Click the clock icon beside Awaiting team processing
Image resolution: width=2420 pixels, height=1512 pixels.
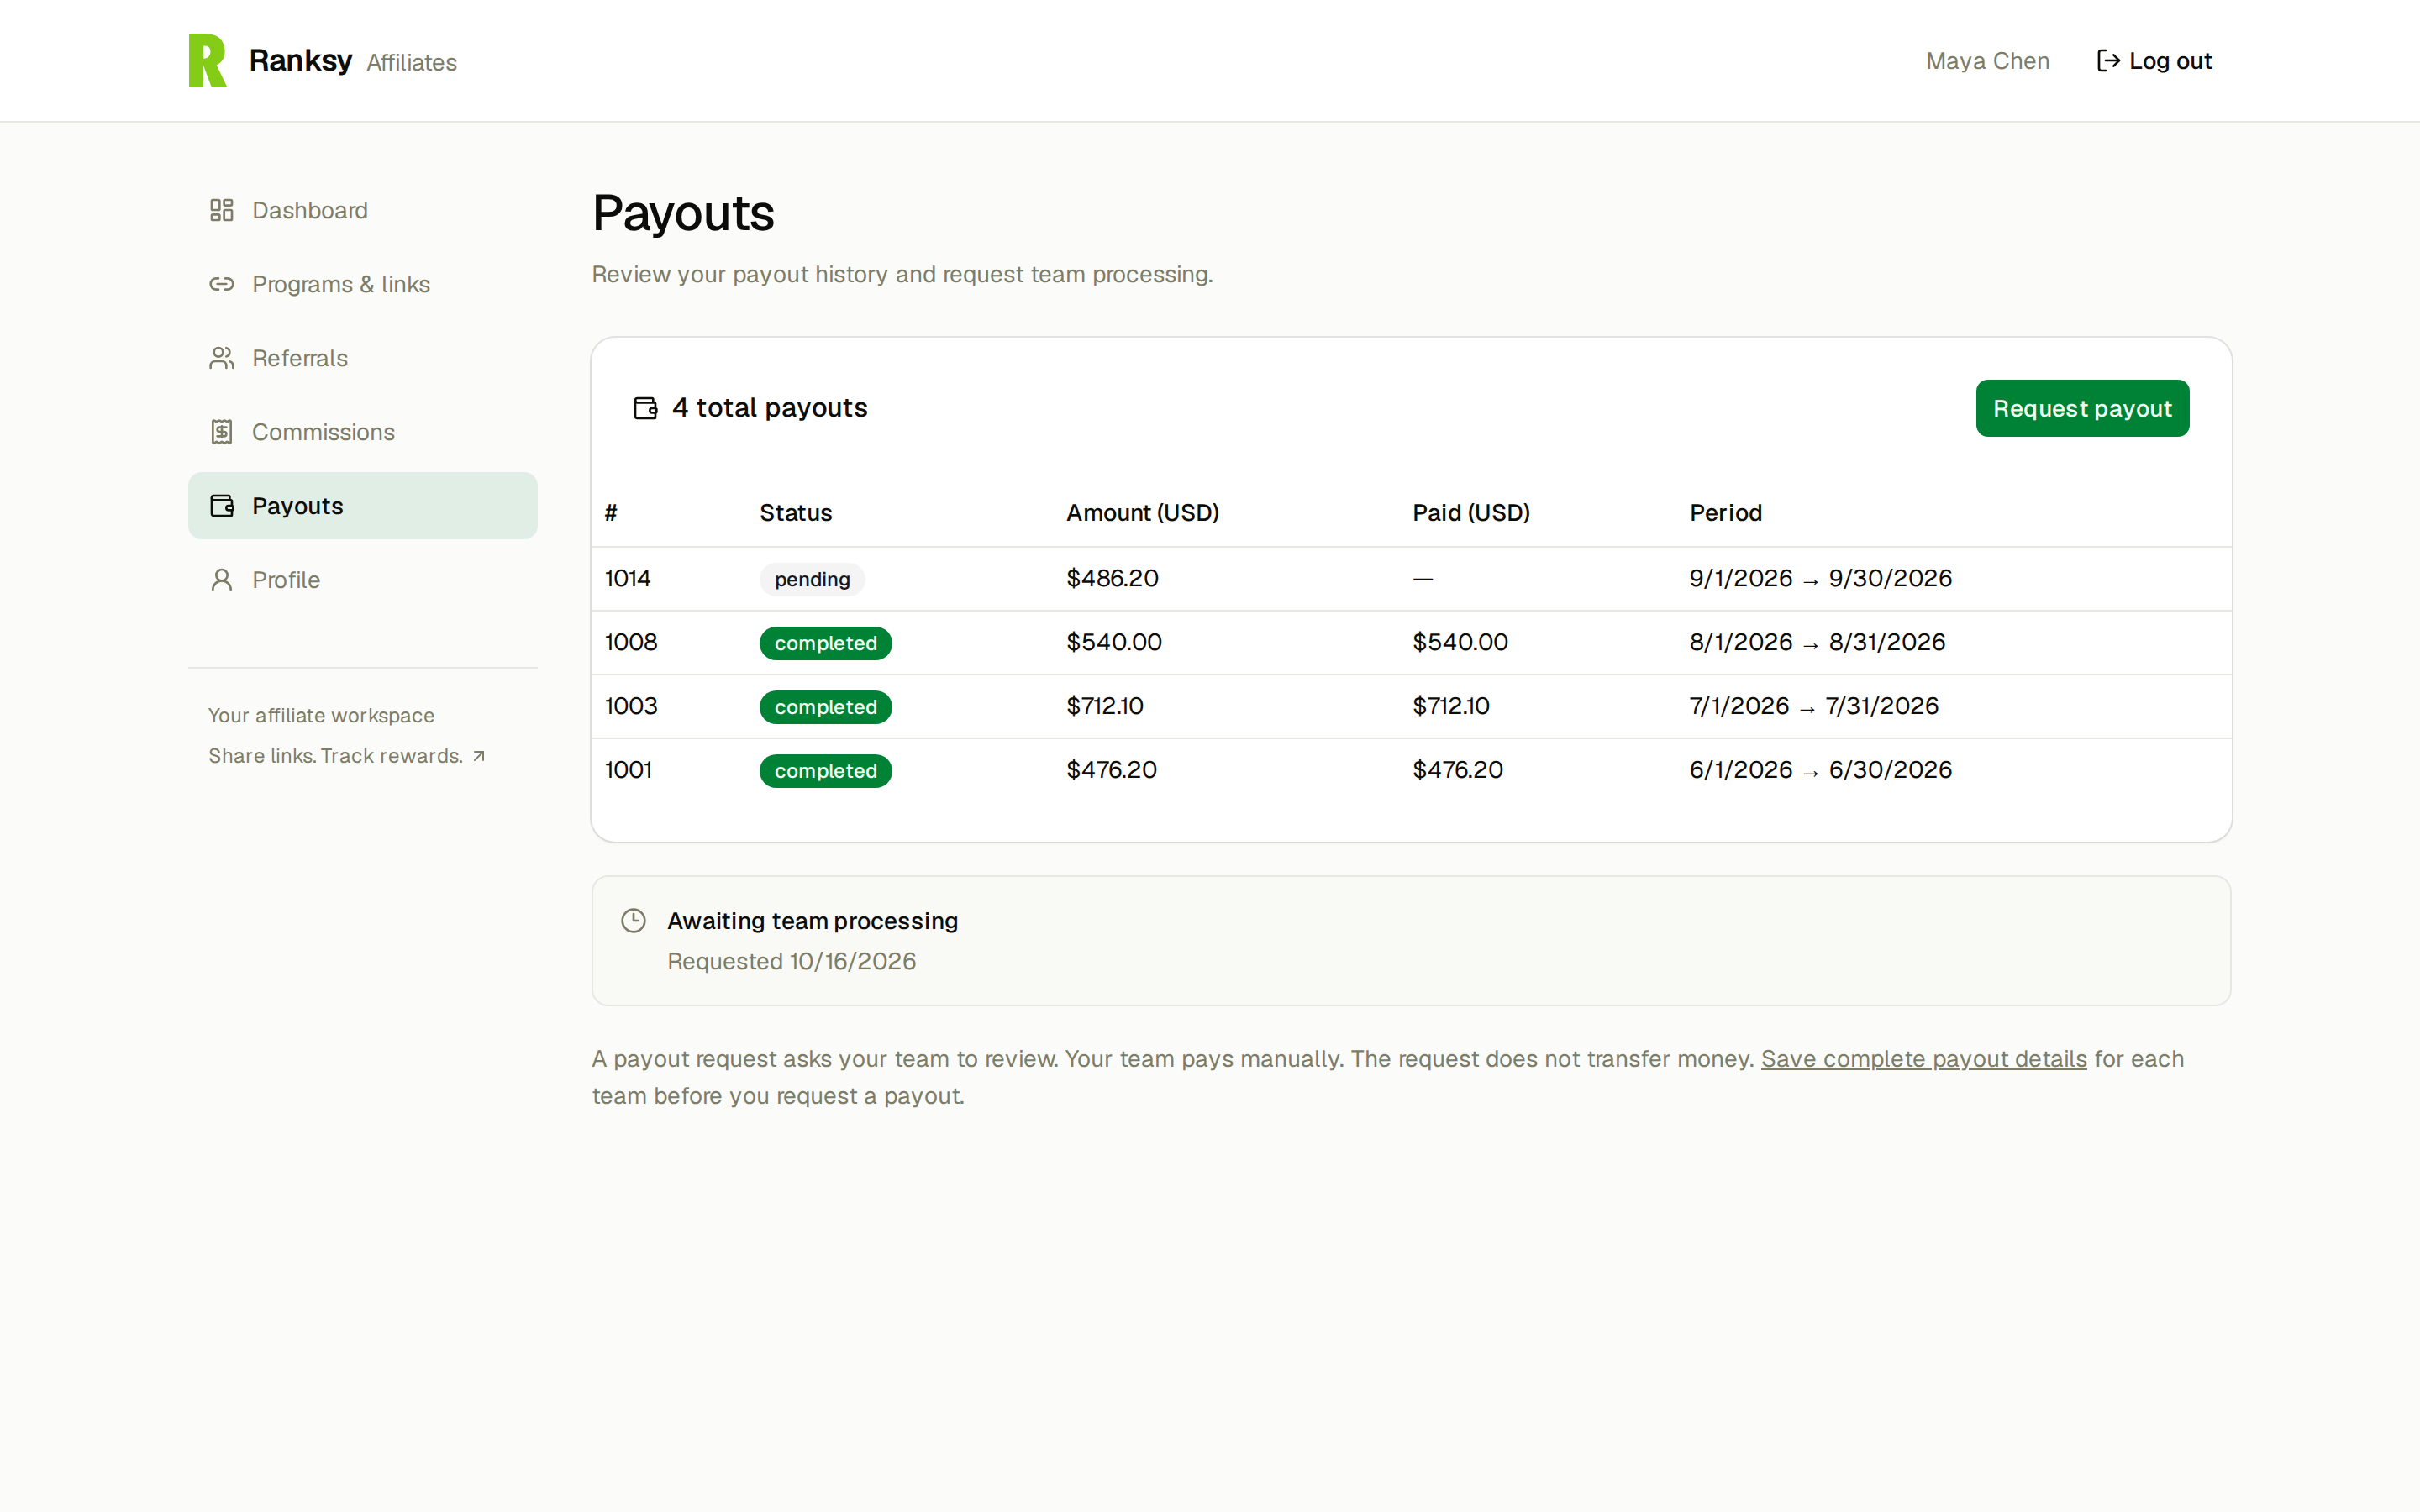(x=634, y=921)
